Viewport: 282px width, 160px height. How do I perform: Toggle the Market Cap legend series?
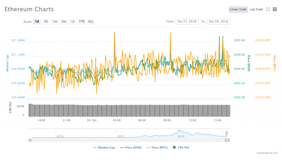[104, 148]
